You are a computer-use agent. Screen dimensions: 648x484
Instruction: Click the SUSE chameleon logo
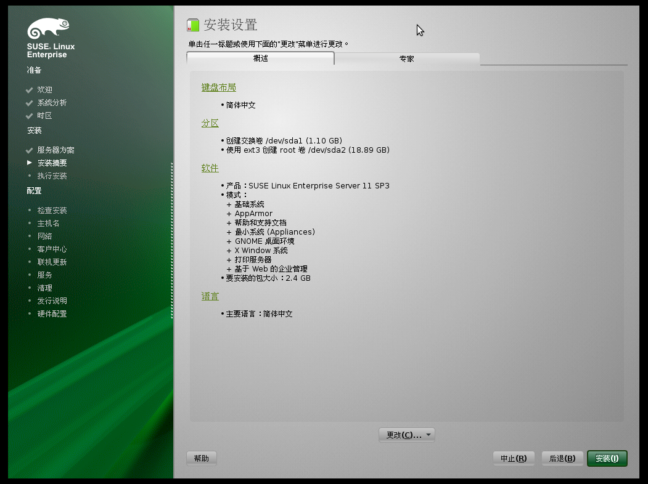48,28
